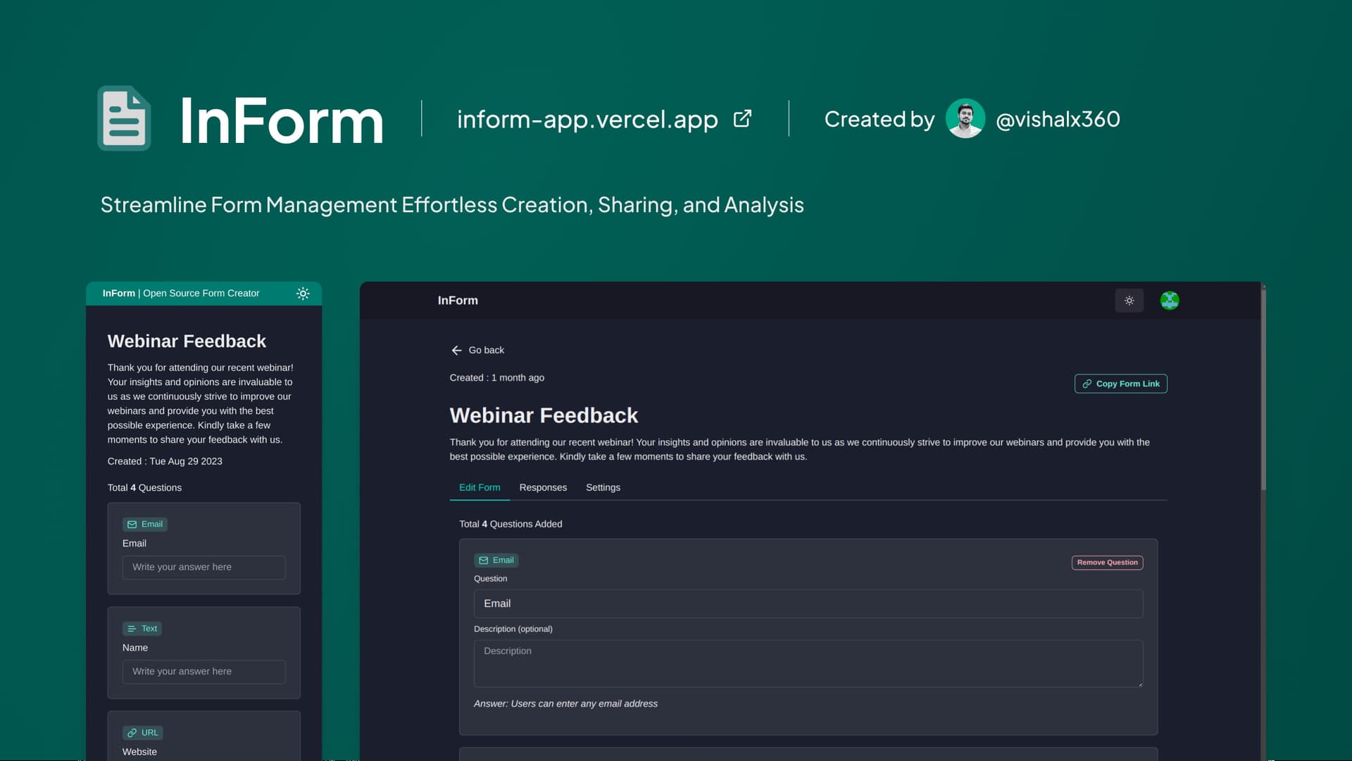The width and height of the screenshot is (1352, 761).
Task: Open the green user avatar menu
Action: [1170, 301]
